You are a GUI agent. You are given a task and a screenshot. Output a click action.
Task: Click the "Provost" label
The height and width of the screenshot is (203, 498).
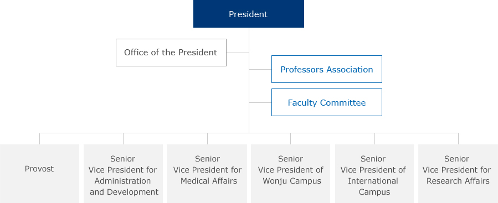[x=39, y=169]
